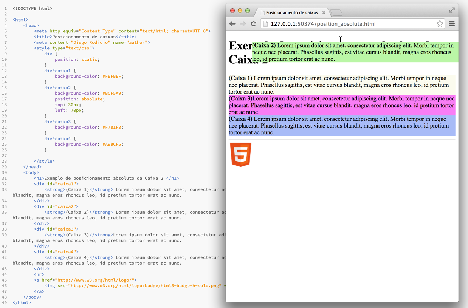Click the green Caixa 2 box
The height and width of the screenshot is (308, 468).
tap(355, 52)
